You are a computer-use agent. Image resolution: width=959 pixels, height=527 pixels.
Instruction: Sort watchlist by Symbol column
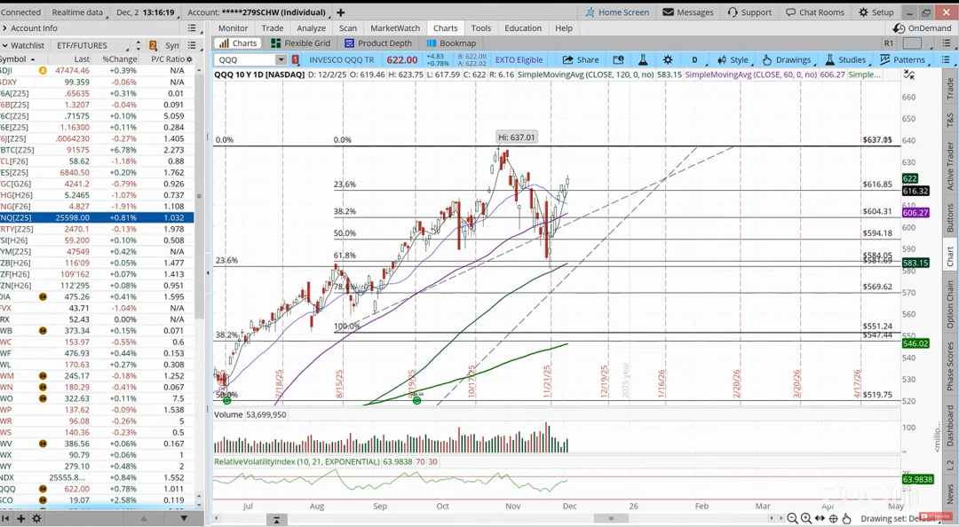(x=17, y=59)
